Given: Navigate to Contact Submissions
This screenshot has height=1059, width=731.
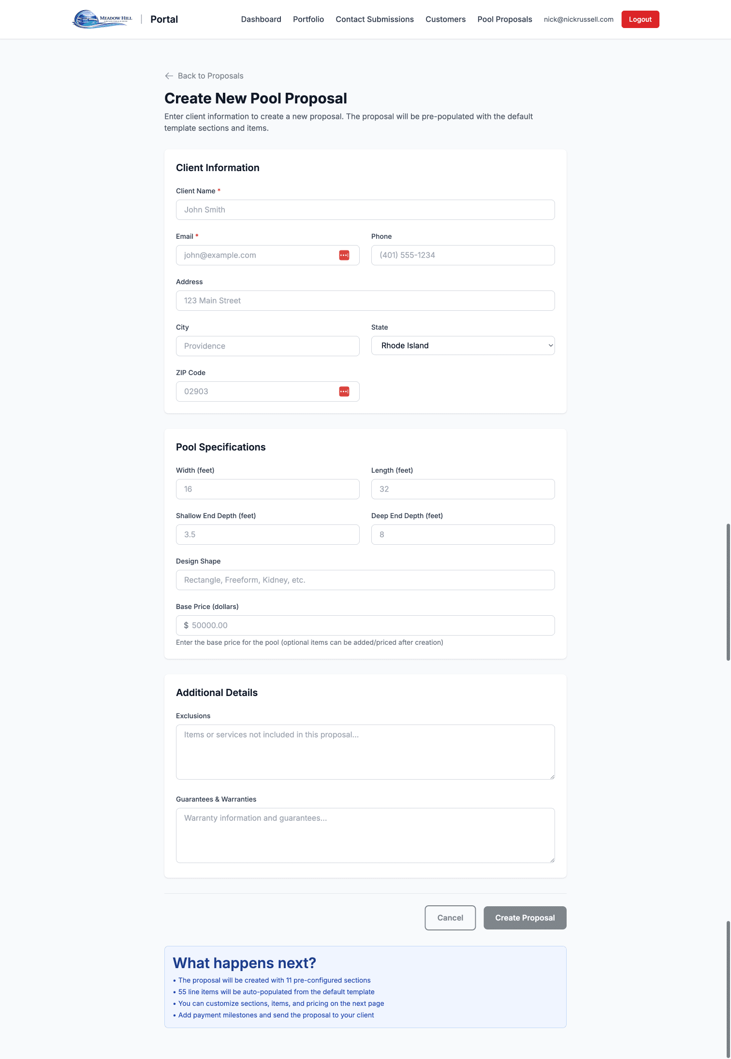Looking at the screenshot, I should coord(375,19).
